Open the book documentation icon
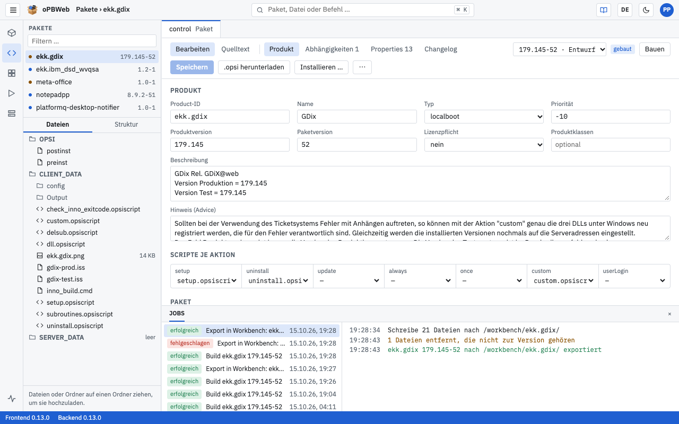This screenshot has width=679, height=424. point(603,10)
